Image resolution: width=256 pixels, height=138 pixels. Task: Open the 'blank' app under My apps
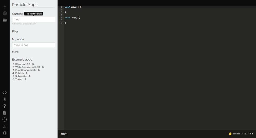pyautogui.click(x=15, y=52)
